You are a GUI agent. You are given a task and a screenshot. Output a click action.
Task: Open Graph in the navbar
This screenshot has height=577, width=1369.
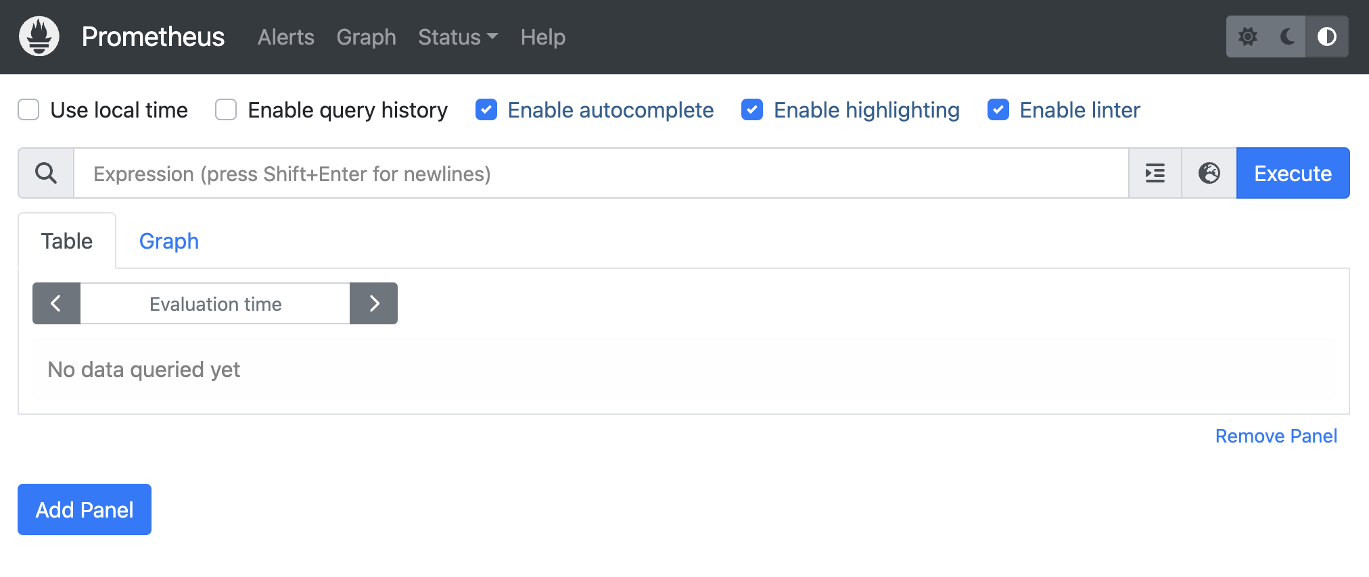(367, 37)
